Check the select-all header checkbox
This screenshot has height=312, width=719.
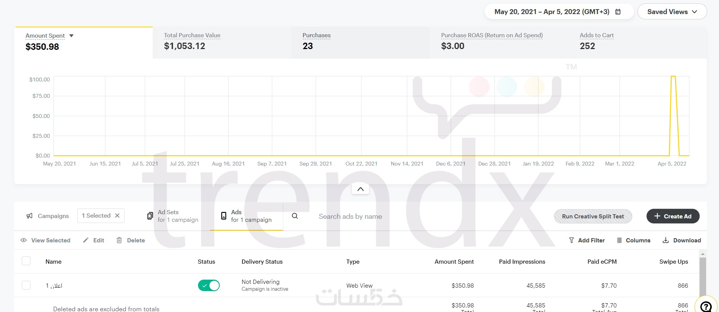(x=26, y=261)
